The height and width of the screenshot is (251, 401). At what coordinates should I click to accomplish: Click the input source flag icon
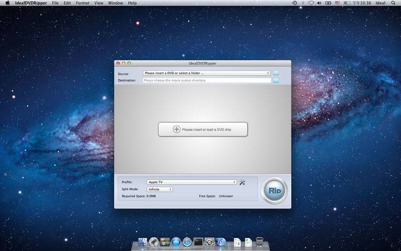point(337,3)
